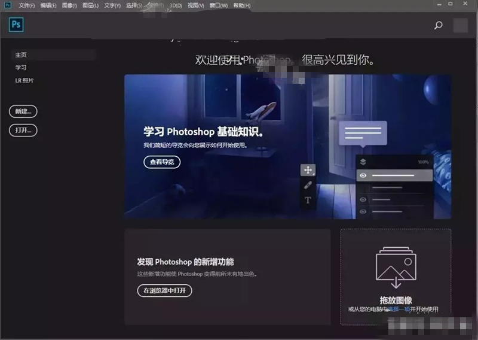Open the 视图(V) menu
Viewport: 478px width, 340px height.
click(x=196, y=5)
